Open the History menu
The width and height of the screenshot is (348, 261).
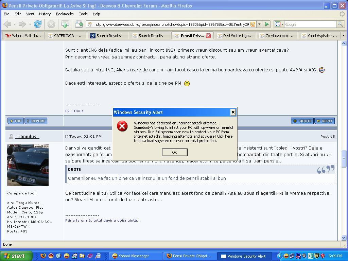45,14
